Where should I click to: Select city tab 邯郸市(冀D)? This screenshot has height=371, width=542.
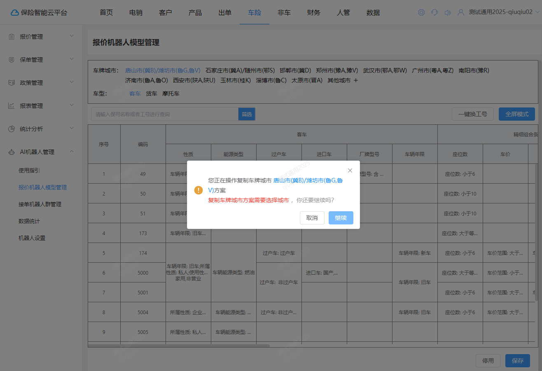[x=295, y=70]
